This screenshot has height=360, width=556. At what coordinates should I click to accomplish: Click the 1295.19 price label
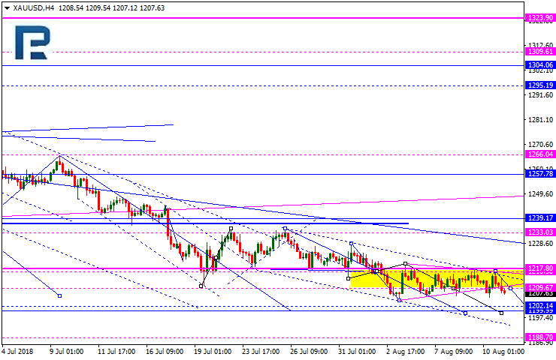(x=540, y=85)
